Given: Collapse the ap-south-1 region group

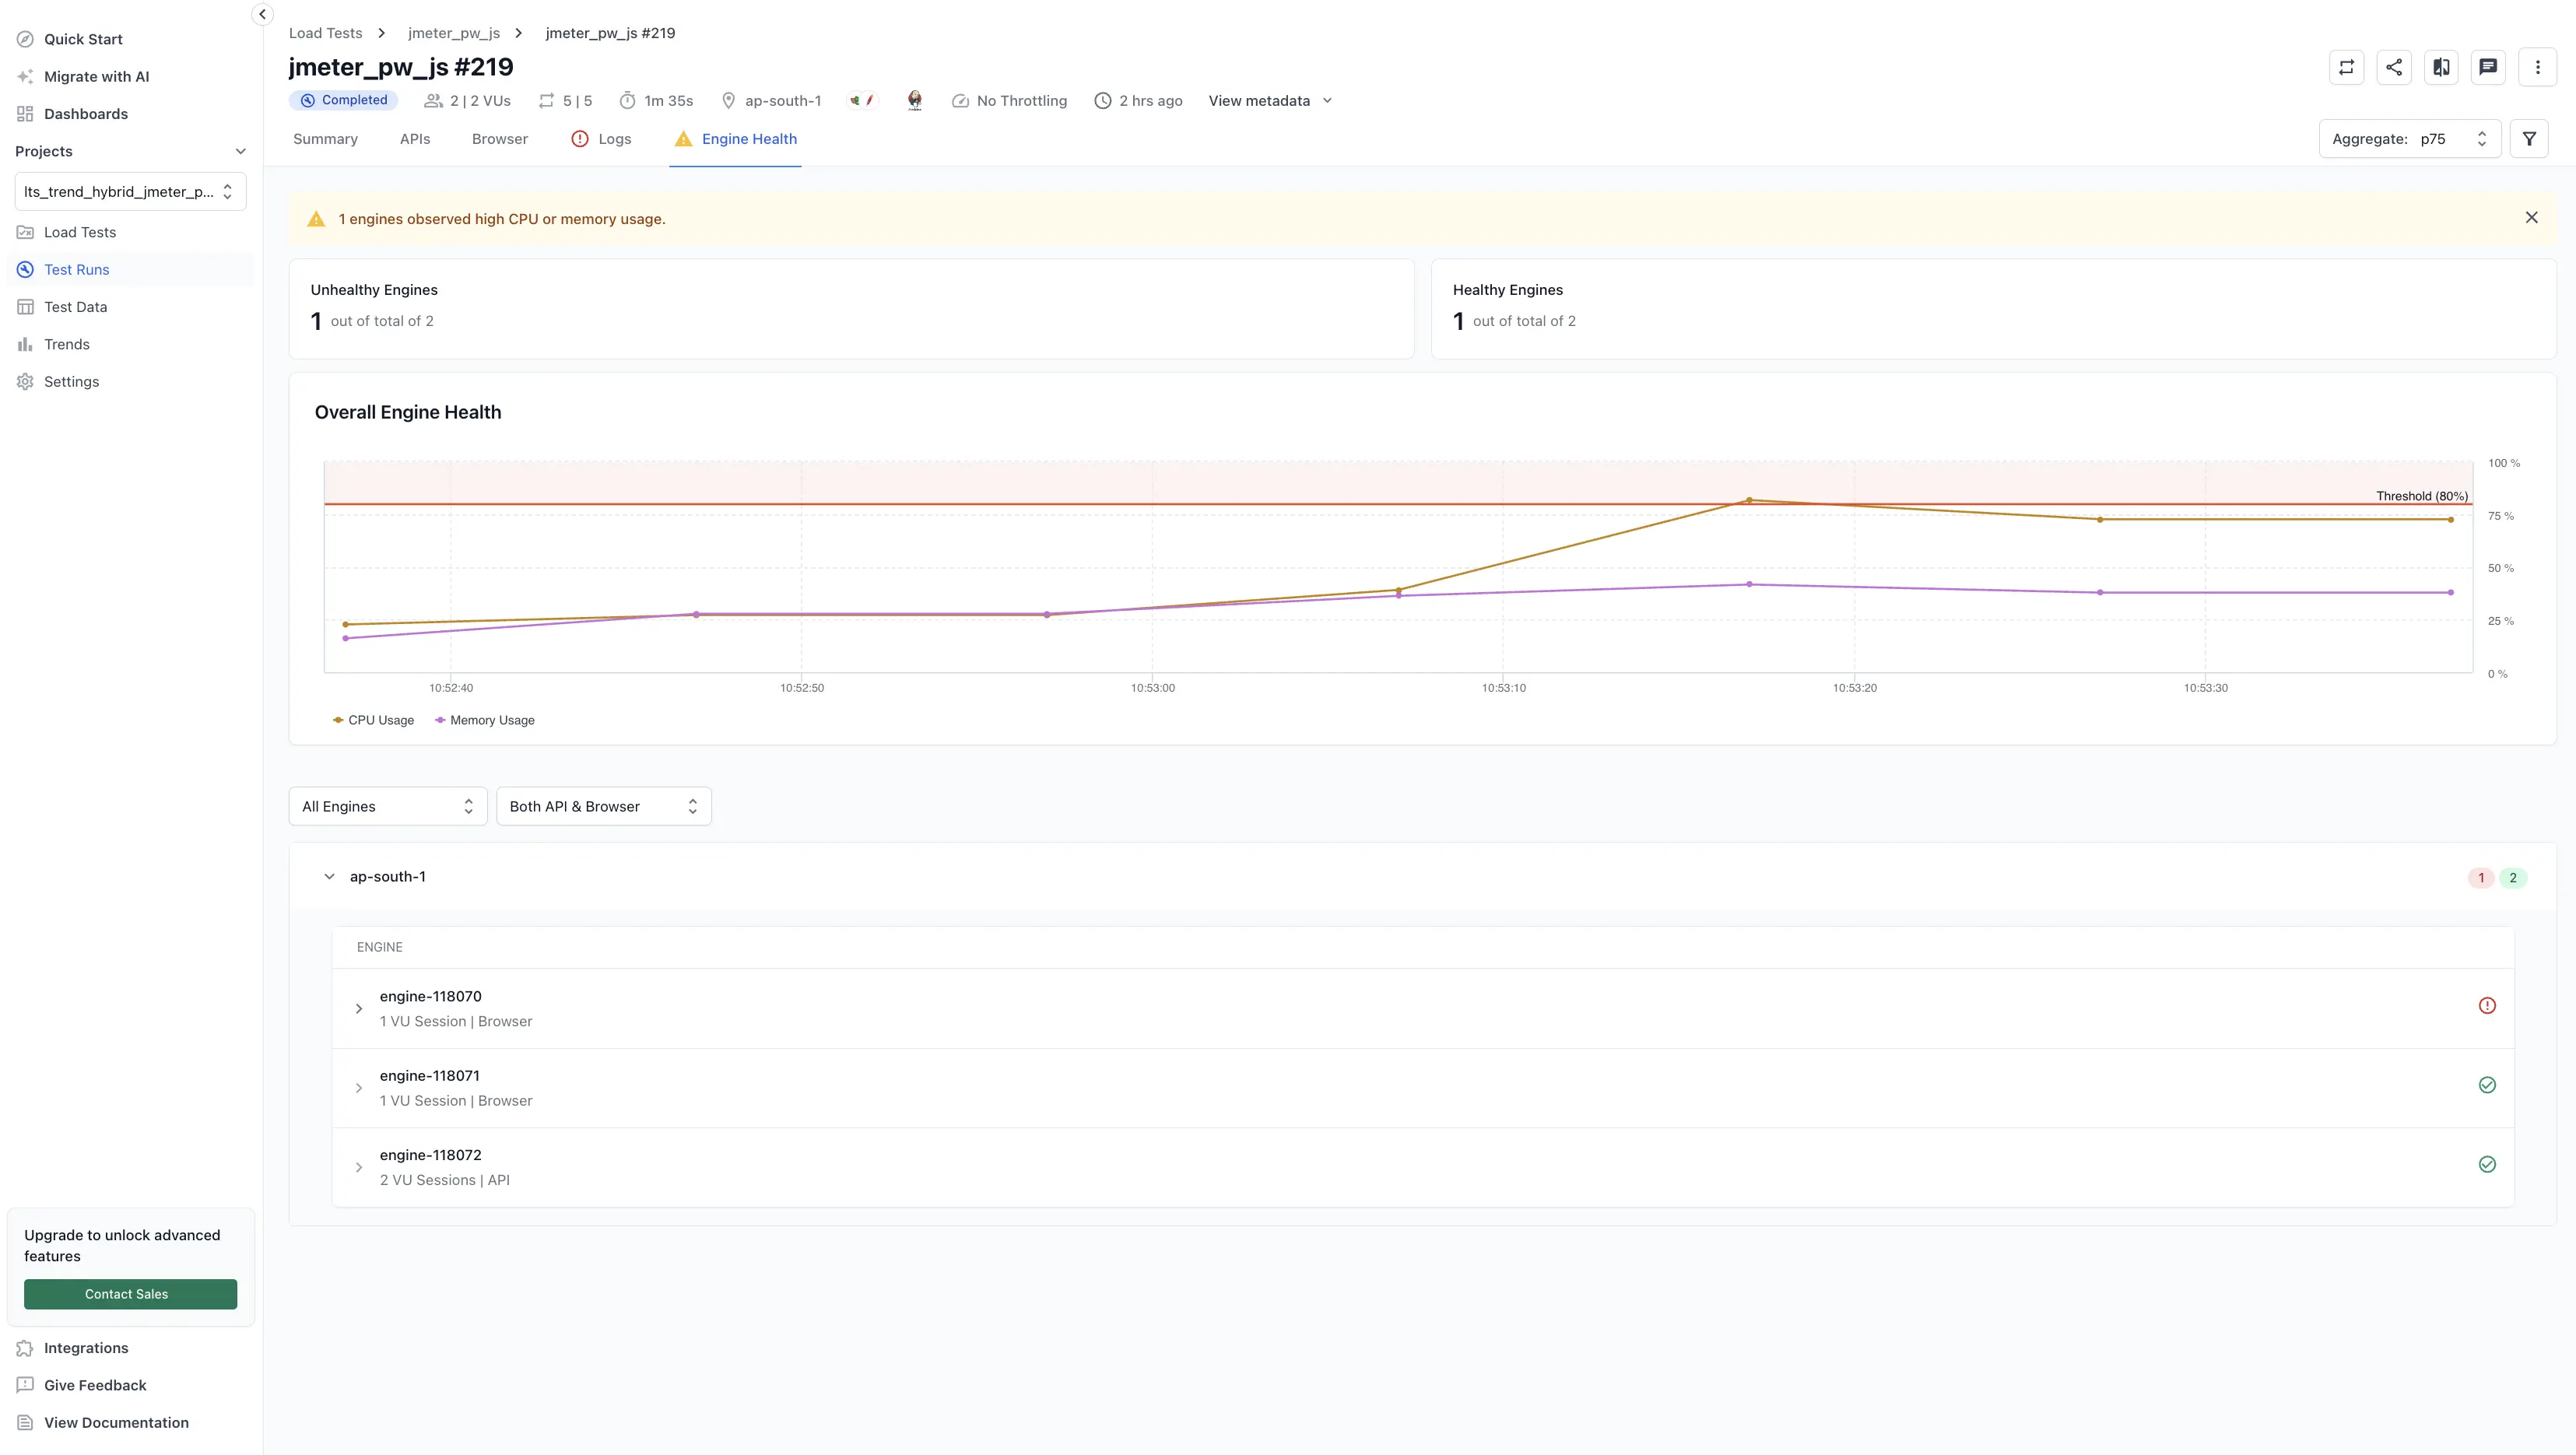Looking at the screenshot, I should [329, 877].
